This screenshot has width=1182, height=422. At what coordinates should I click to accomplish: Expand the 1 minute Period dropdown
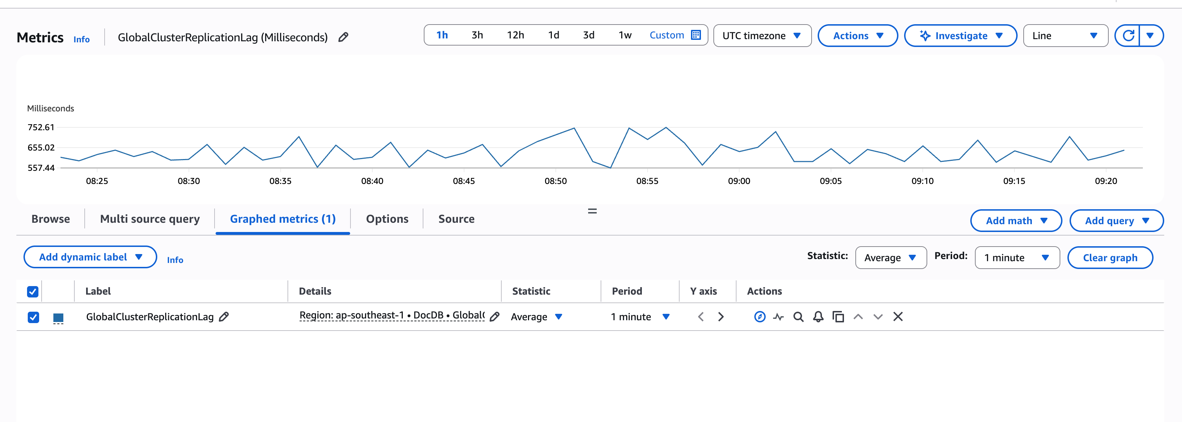point(1016,257)
